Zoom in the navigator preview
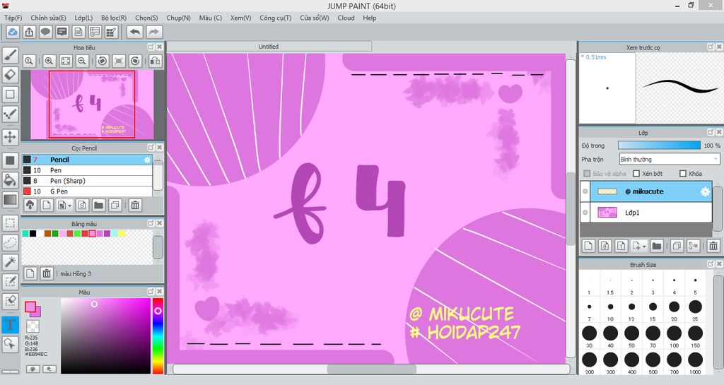Image resolution: width=724 pixels, height=385 pixels. click(x=49, y=61)
